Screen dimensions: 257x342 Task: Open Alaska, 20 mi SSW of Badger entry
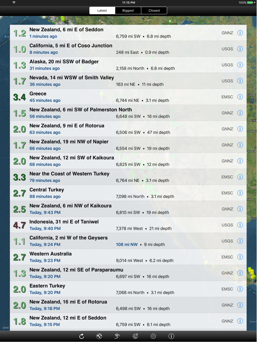click(x=128, y=65)
